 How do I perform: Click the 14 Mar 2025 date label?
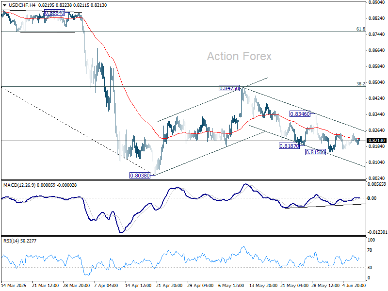coord(14,286)
